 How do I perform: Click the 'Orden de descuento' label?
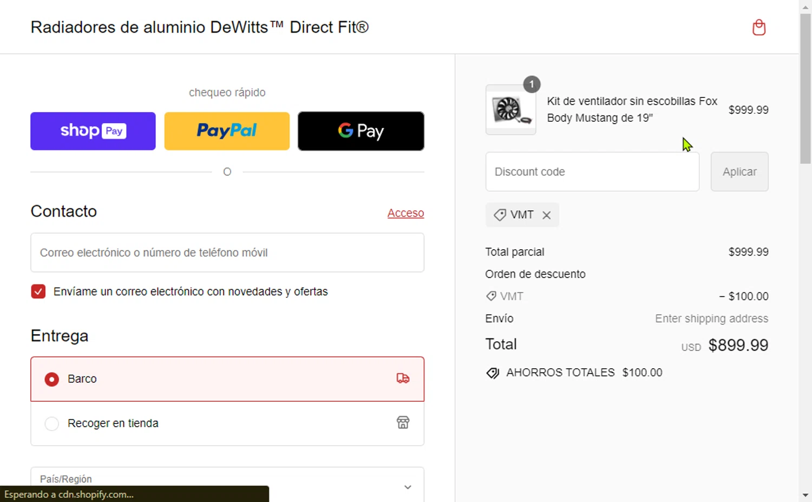pyautogui.click(x=535, y=274)
